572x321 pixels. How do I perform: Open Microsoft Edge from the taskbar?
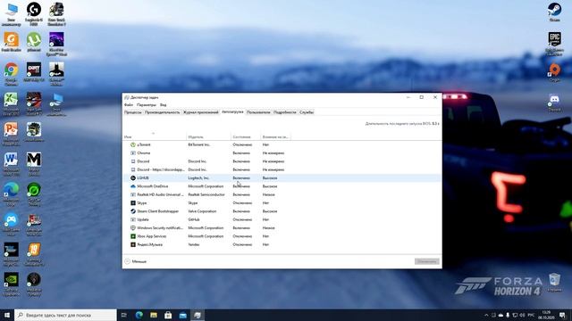[x=139, y=315]
